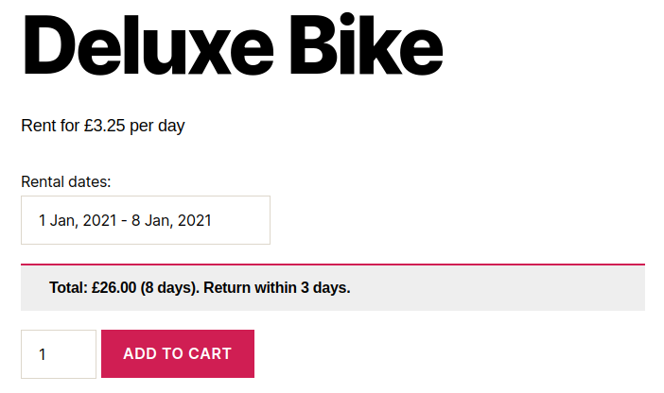The width and height of the screenshot is (664, 393).
Task: Click the "(8 days)" duration text
Action: point(168,288)
